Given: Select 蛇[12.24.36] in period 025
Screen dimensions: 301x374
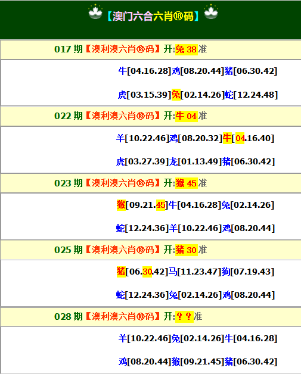Looking at the screenshot, I should click(142, 295).
